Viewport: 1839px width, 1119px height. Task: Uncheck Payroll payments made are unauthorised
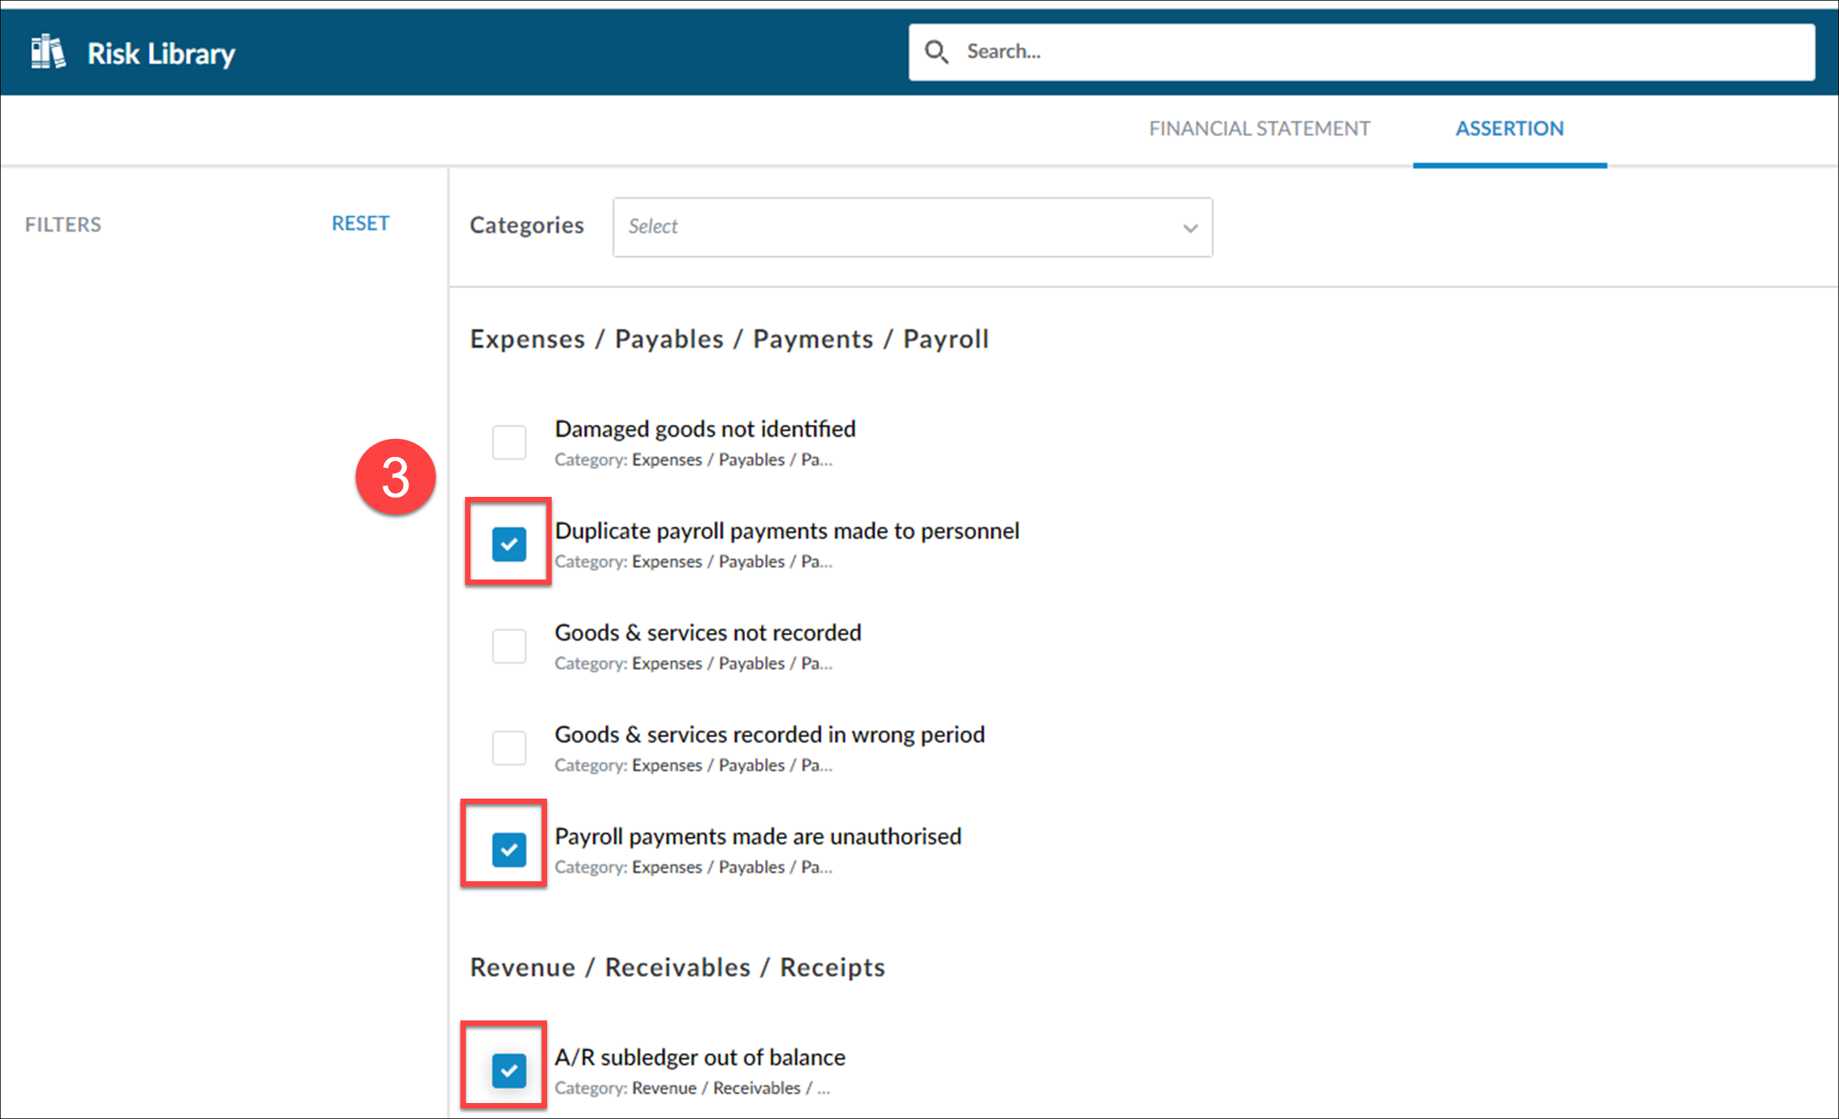(509, 850)
